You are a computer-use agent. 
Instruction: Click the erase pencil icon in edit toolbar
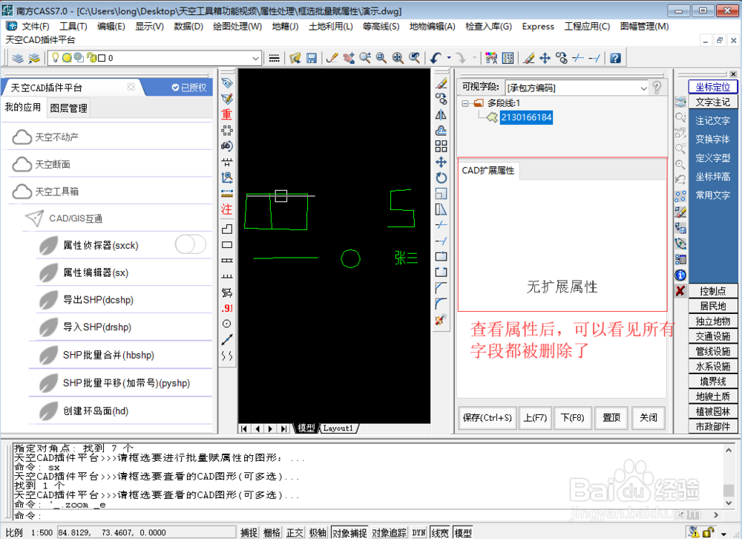(441, 84)
